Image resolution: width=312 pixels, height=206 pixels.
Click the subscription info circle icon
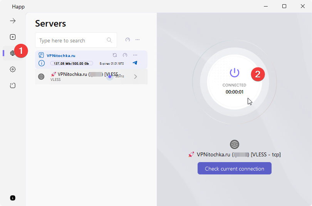[x=42, y=63]
